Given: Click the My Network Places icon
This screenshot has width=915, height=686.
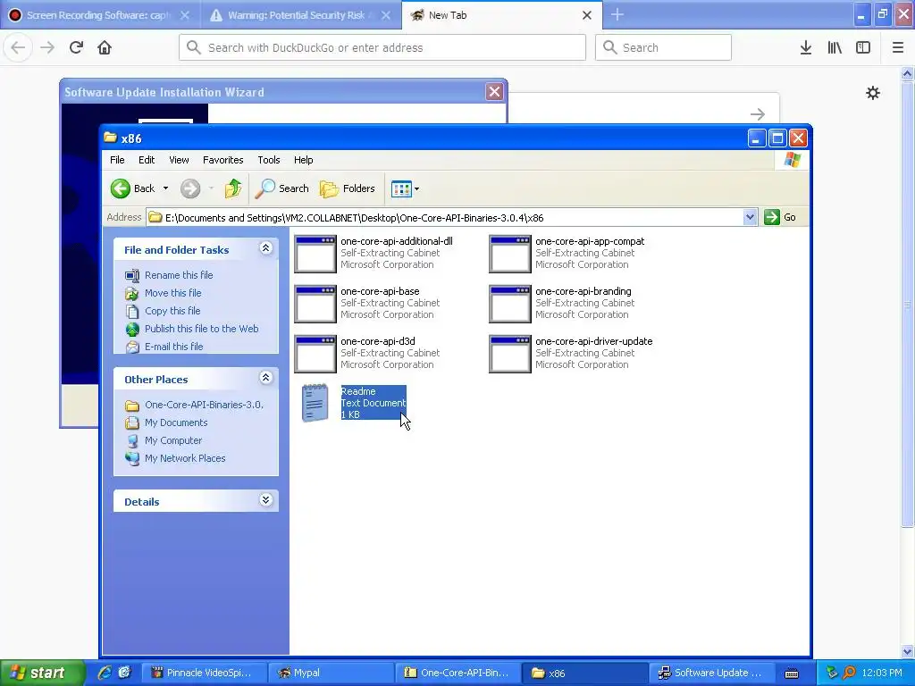Looking at the screenshot, I should (132, 458).
